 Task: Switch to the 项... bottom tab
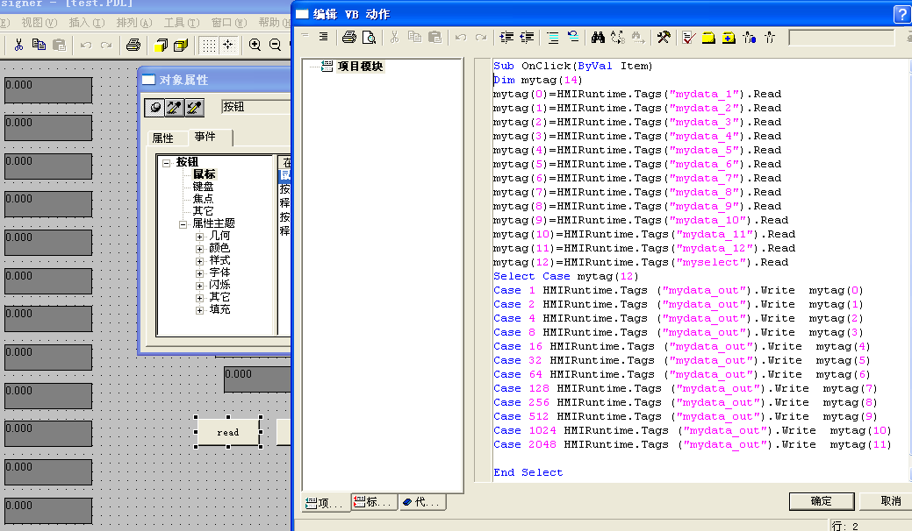(326, 503)
